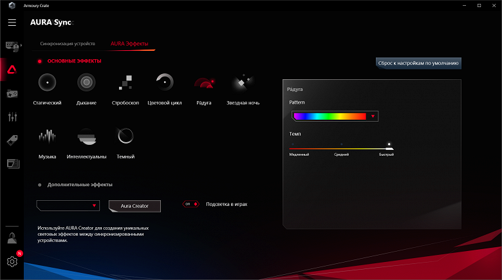Image resolution: width=502 pixels, height=280 pixels.
Task: Select the AURA Sync sidebar icon
Action: pyautogui.click(x=12, y=70)
